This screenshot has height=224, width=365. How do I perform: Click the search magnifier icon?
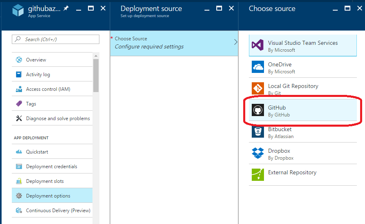(18, 39)
